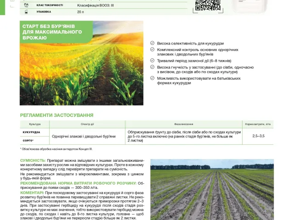Click checkmark beside 'Висока селективність для кукурудзи'

[152, 43]
